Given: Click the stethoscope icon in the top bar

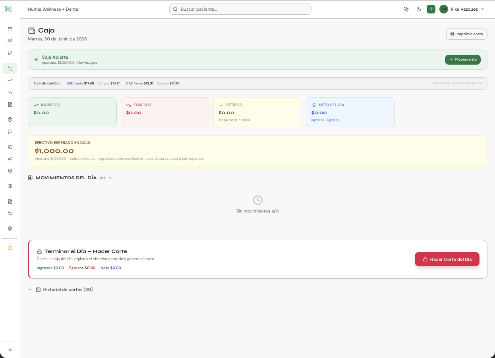Looking at the screenshot, I should click(x=406, y=9).
